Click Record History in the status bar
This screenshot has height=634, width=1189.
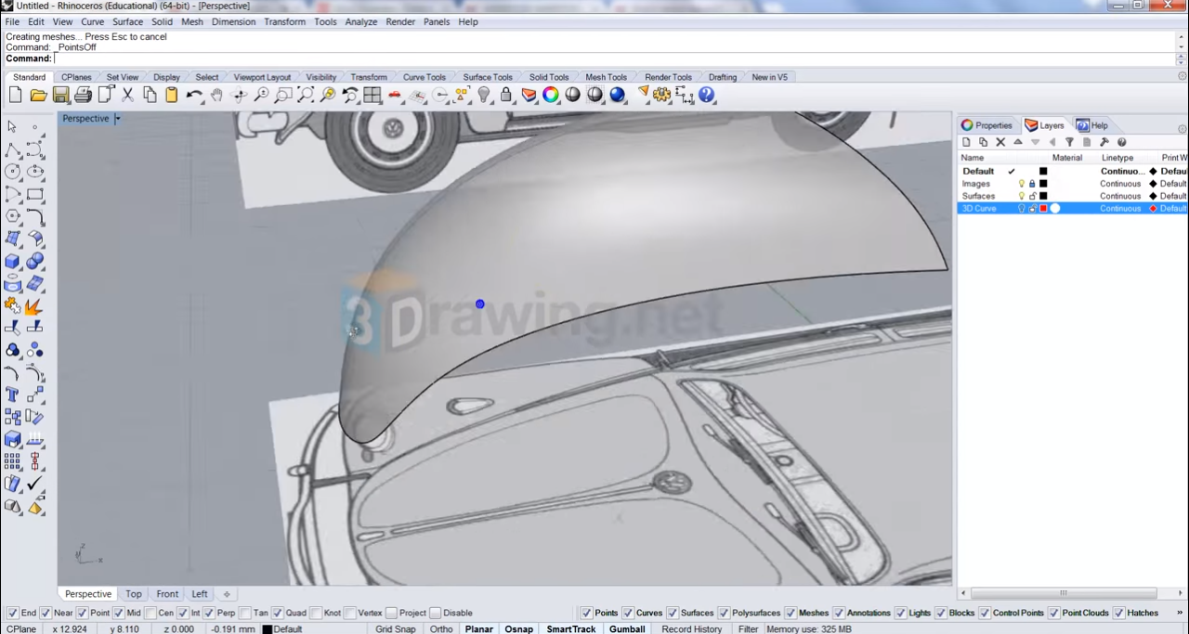coord(692,629)
